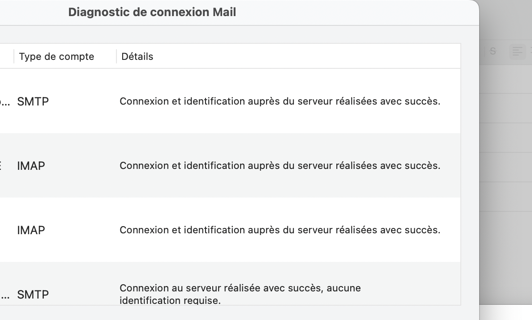Click the separator line left of strikethrough icon
532x320 pixels.
[485, 51]
